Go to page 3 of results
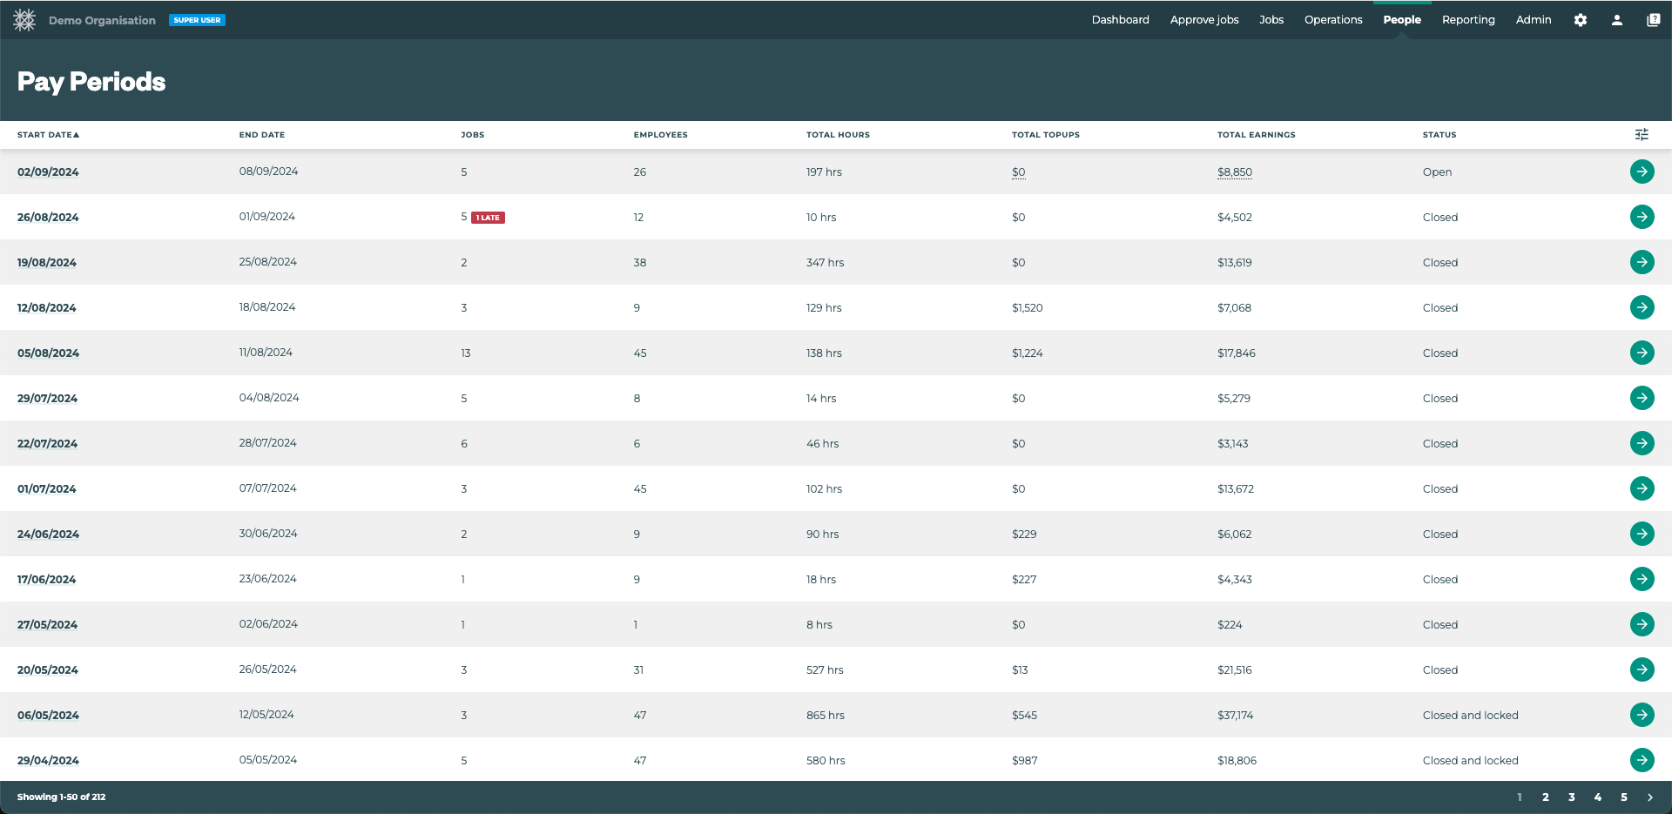This screenshot has height=814, width=1672. [x=1572, y=797]
